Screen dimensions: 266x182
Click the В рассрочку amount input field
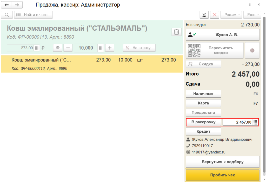[237, 122]
